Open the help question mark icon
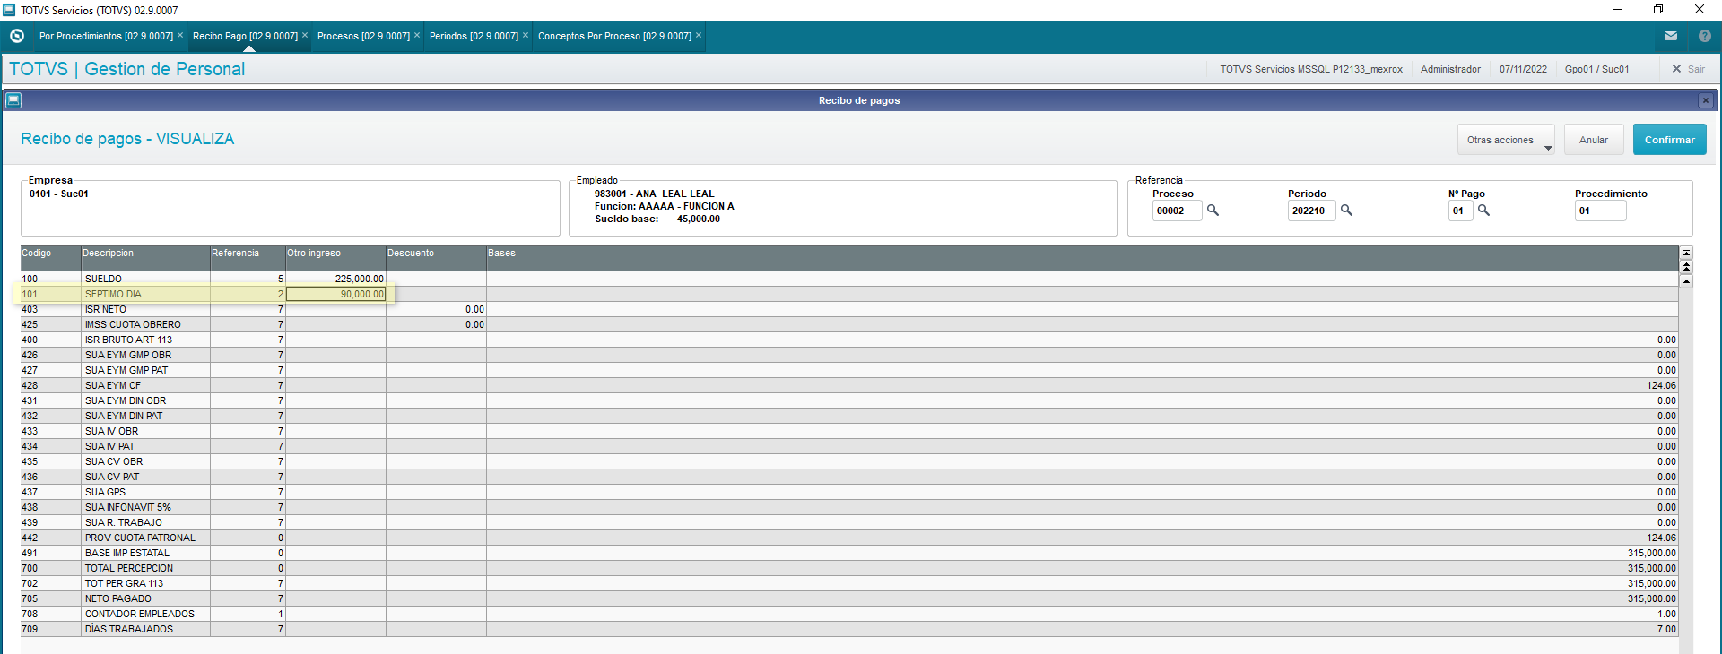Viewport: 1722px width, 654px height. click(x=1705, y=36)
